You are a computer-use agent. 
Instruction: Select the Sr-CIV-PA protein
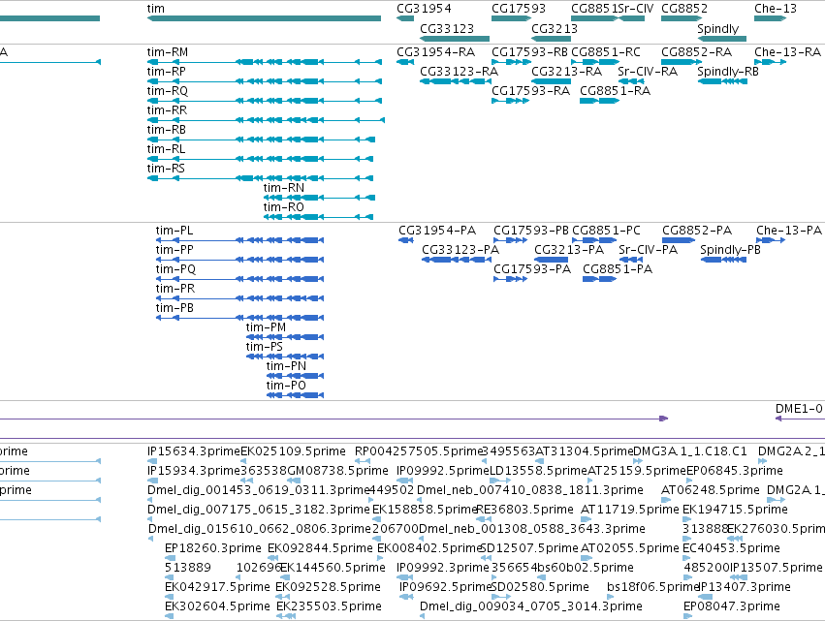tap(631, 260)
